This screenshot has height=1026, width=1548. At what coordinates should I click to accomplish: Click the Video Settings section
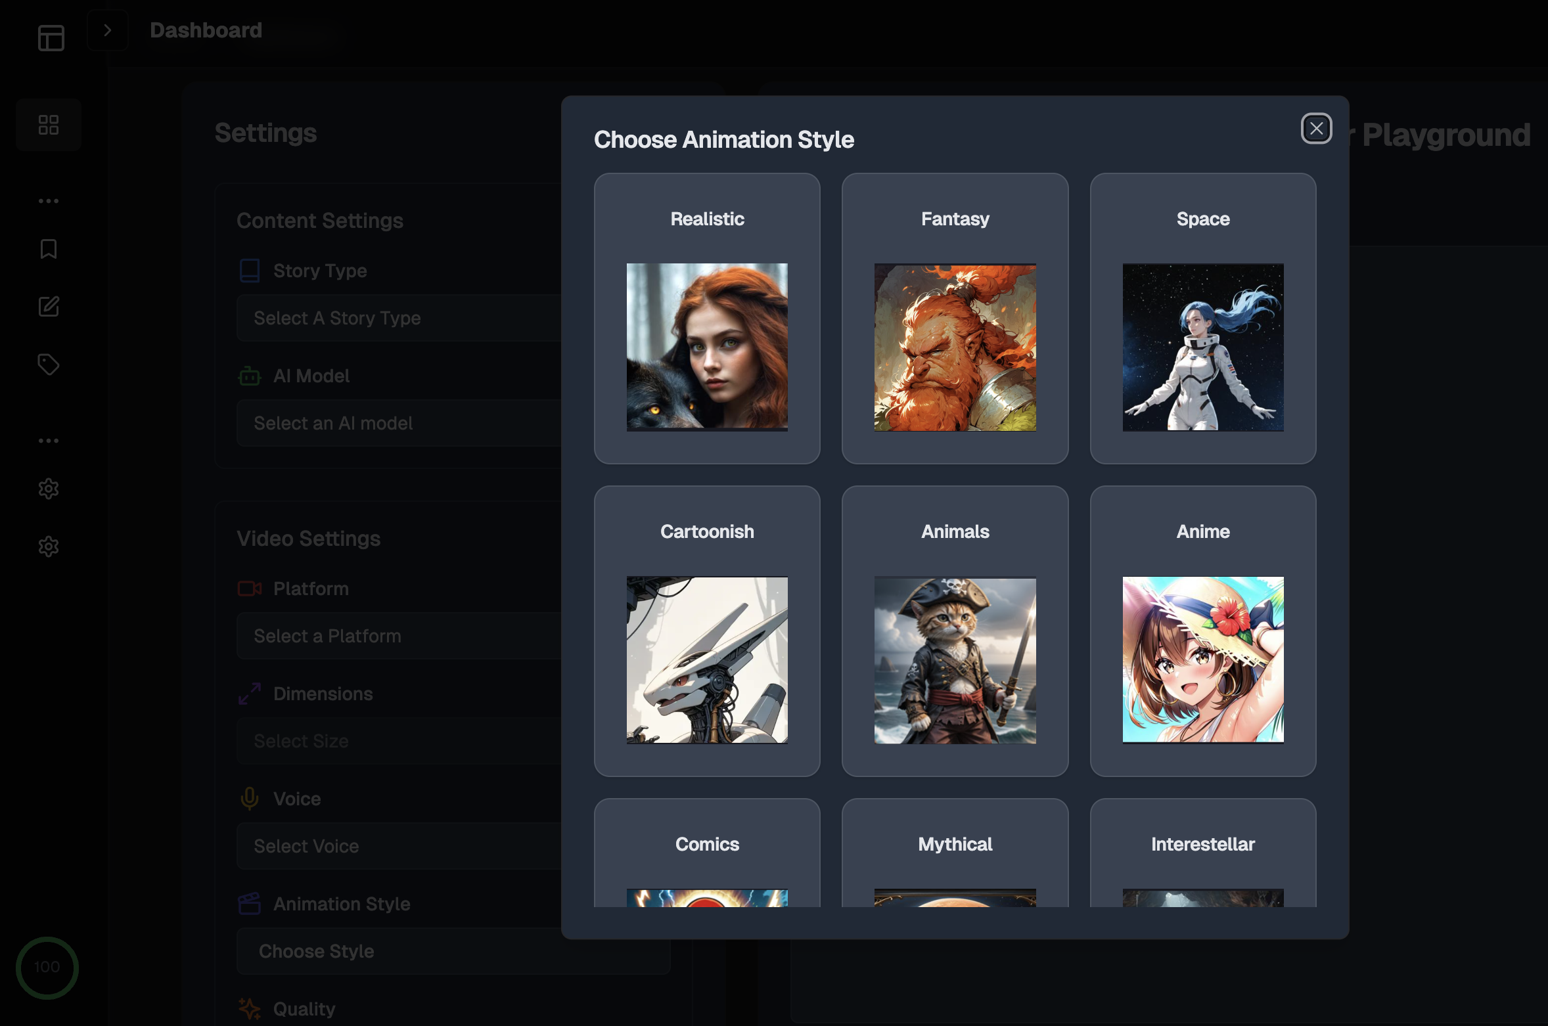tap(309, 536)
